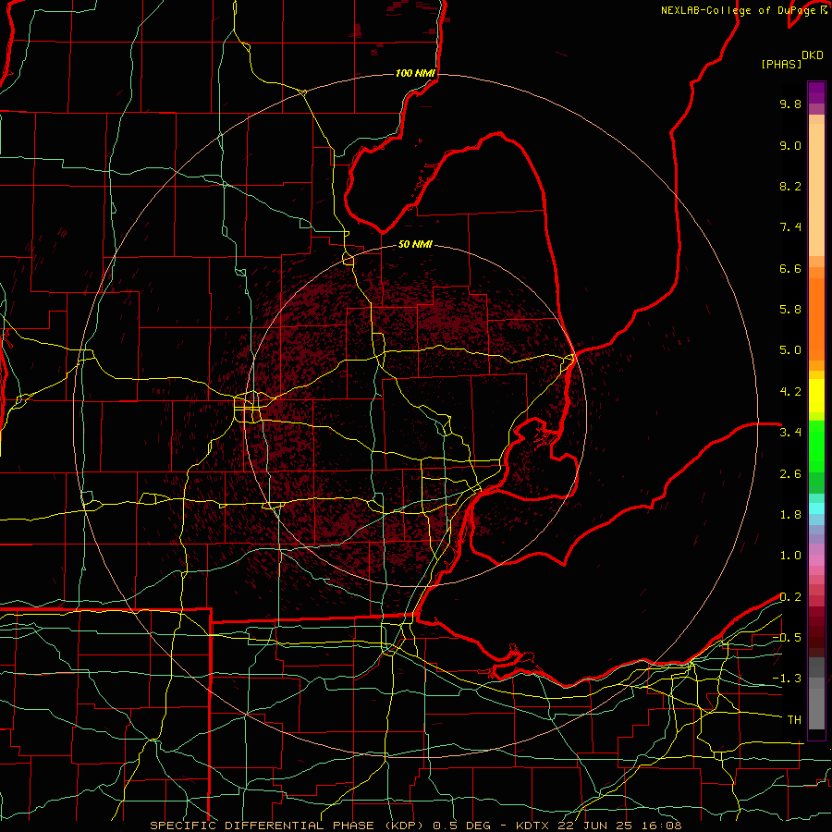
Task: Pick the pink color bar segment
Action: tap(816, 560)
